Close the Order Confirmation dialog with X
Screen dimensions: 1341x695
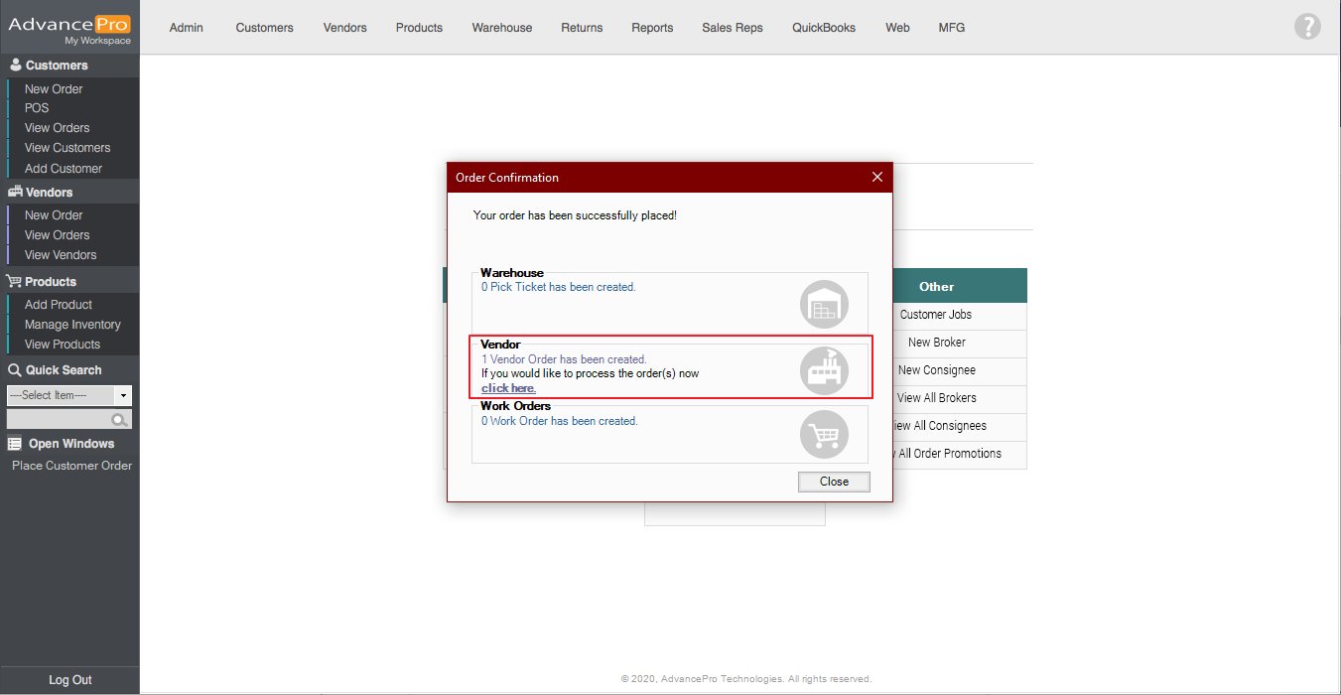coord(876,178)
